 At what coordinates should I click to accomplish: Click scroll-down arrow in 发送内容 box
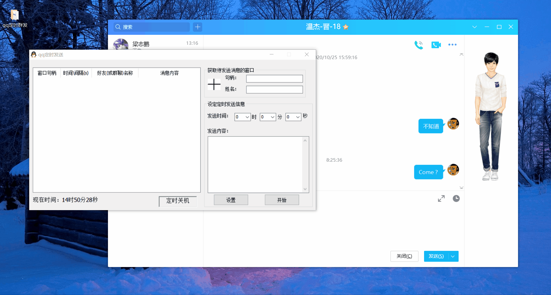coord(305,189)
